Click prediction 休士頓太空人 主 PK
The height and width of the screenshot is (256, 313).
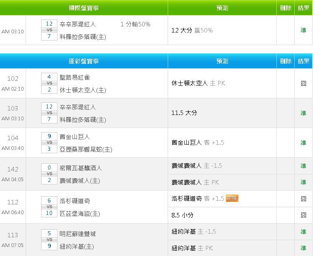(198, 83)
